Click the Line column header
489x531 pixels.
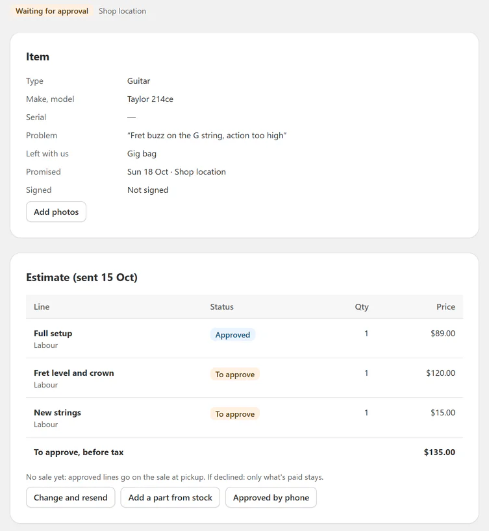[42, 307]
